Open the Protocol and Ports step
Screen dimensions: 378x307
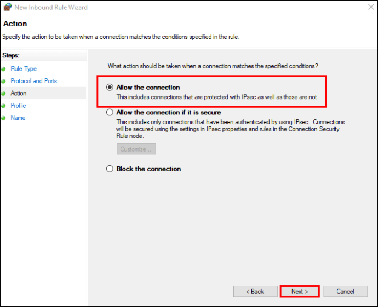pyautogui.click(x=33, y=81)
